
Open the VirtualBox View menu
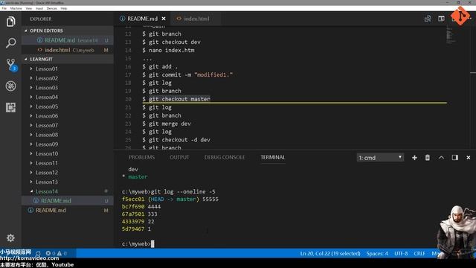click(x=28, y=8)
